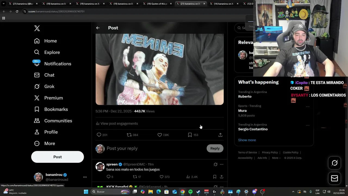Open Explore in the sidebar
This screenshot has height=196, width=348.
[x=47, y=52]
